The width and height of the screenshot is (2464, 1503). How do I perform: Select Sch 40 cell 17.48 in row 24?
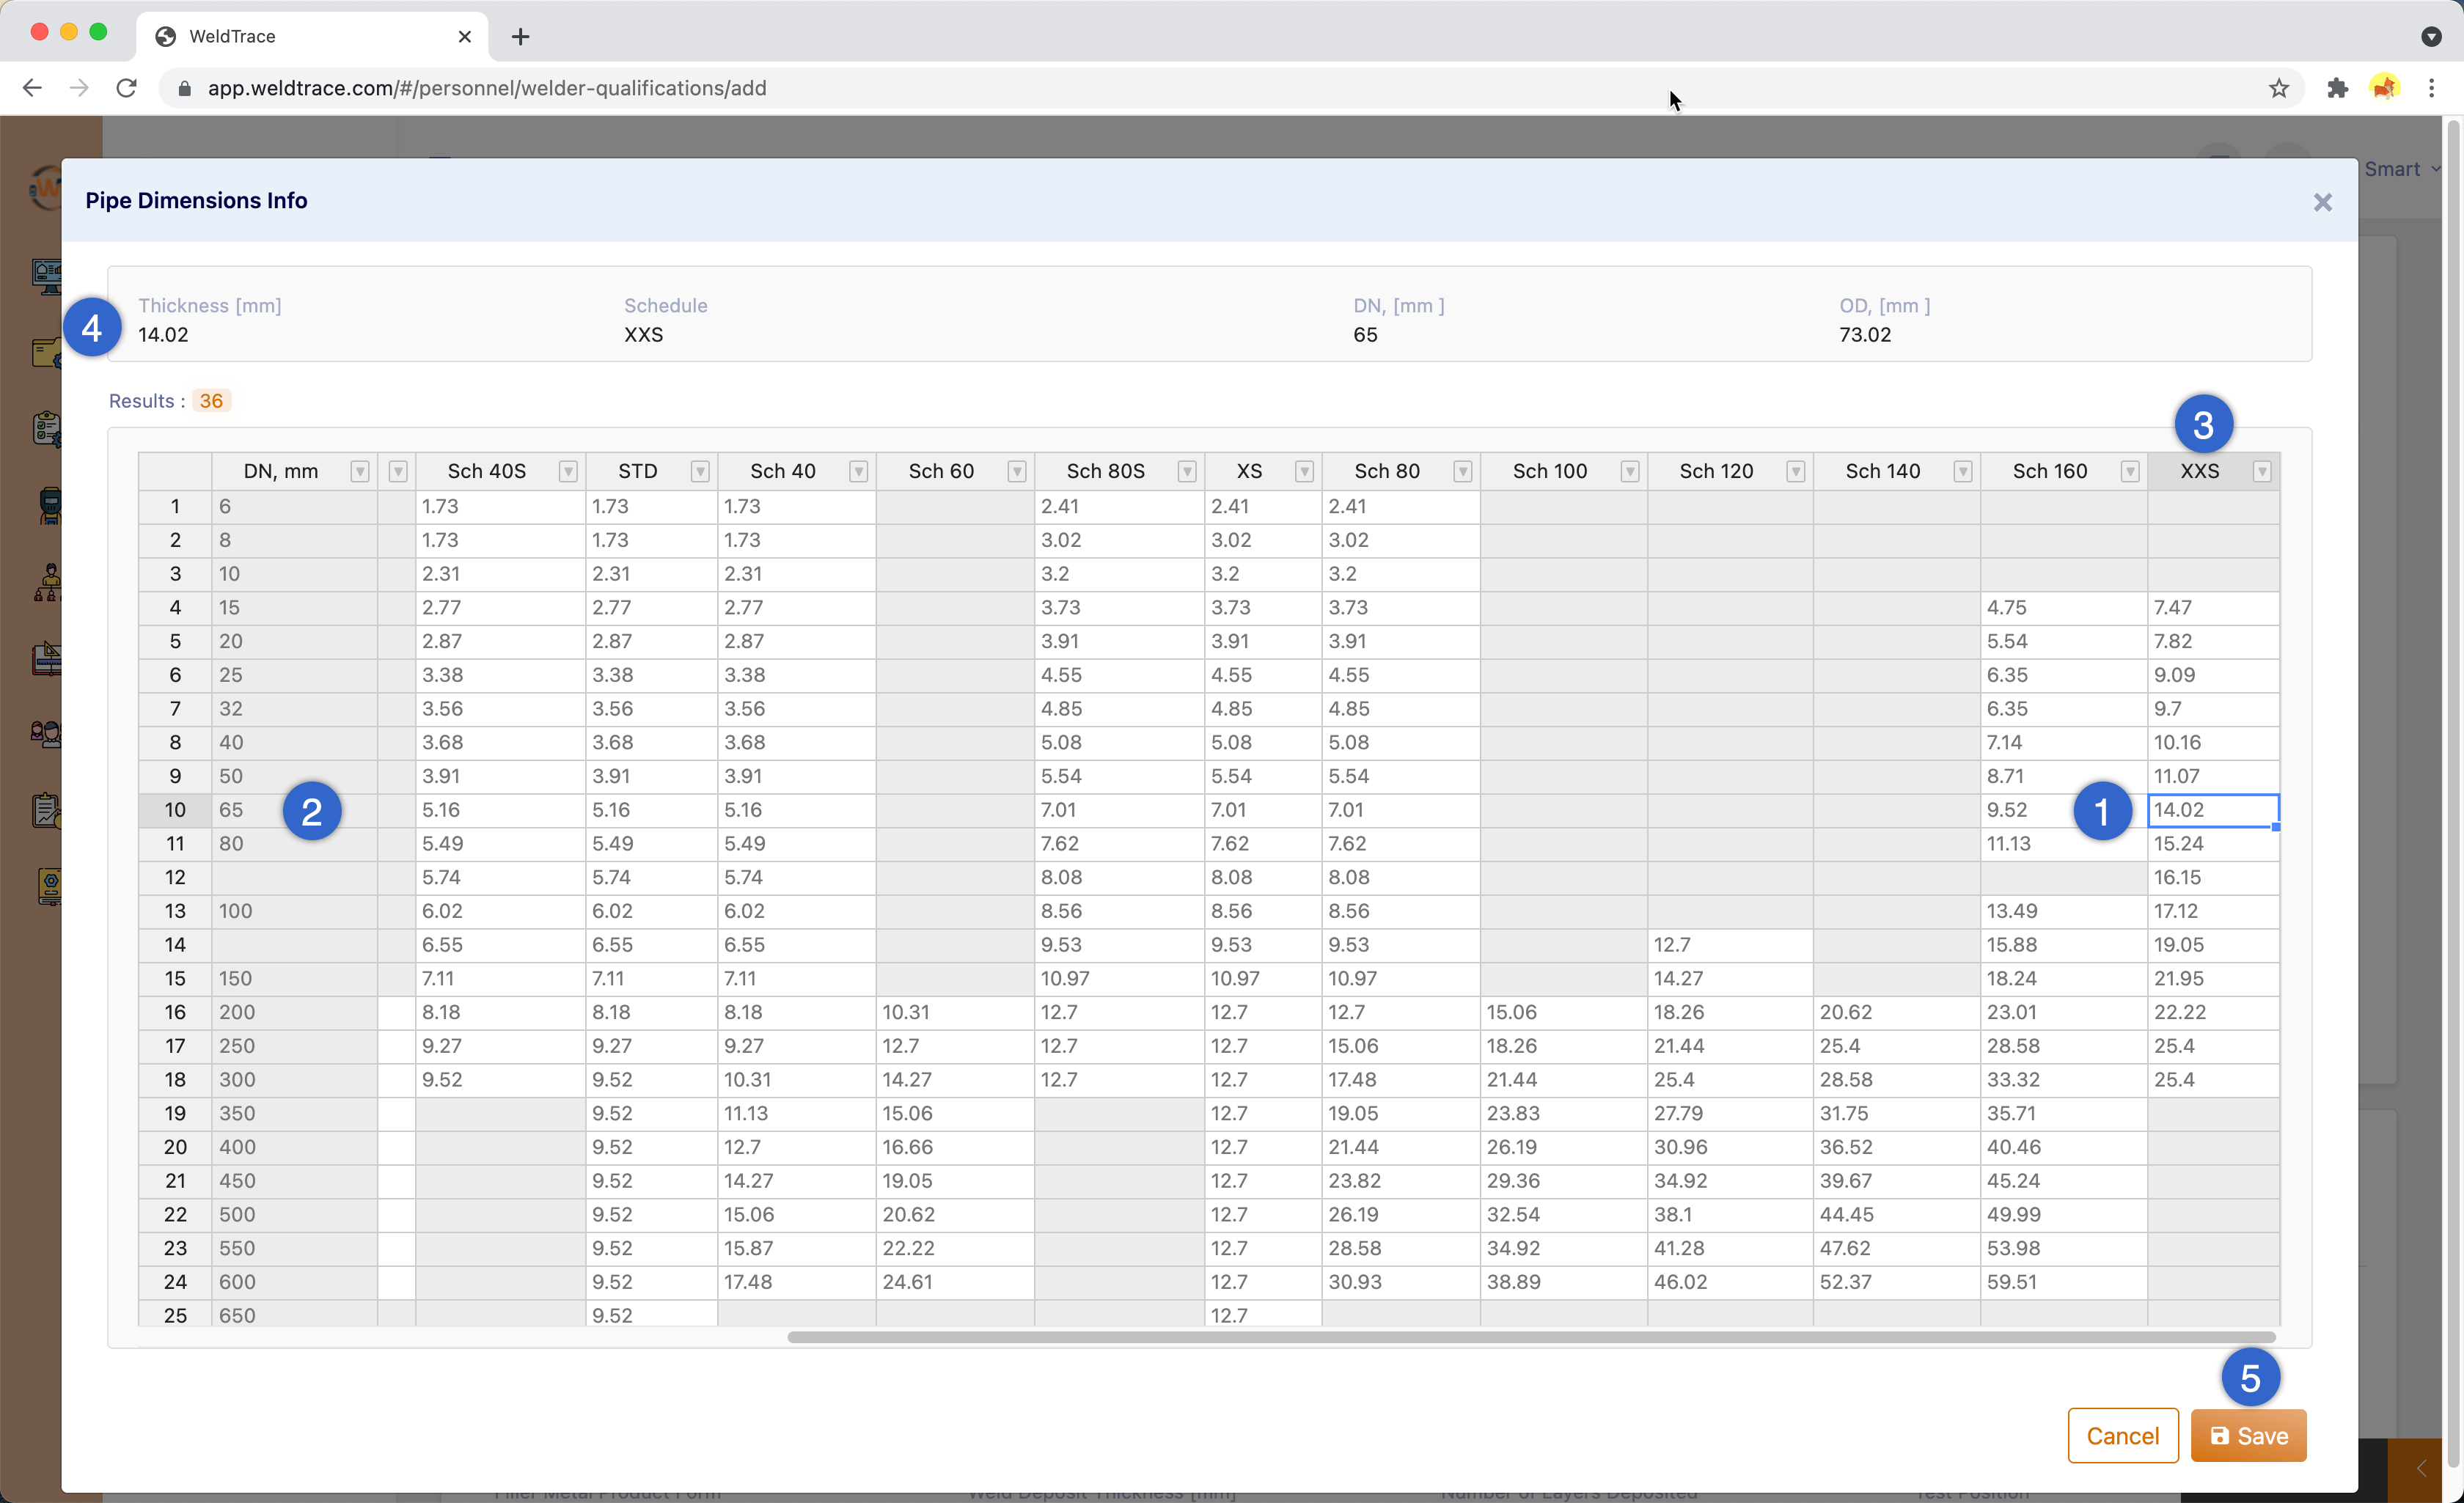(796, 1282)
